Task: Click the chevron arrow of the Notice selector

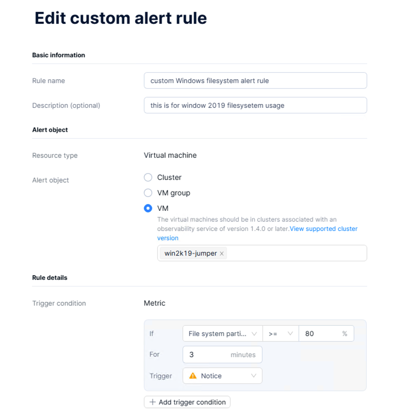Action: [x=254, y=376]
